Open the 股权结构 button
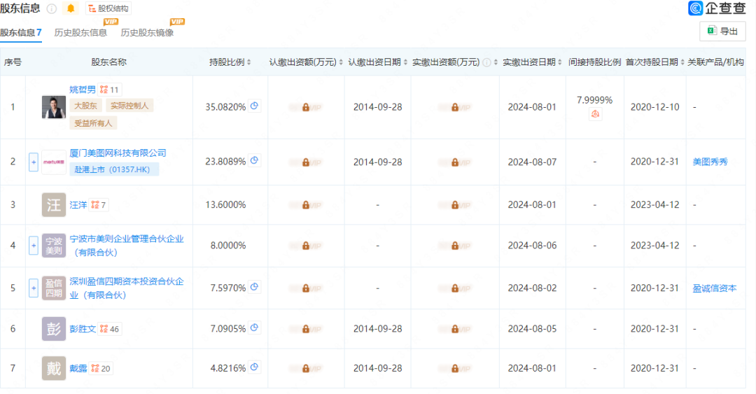The height and width of the screenshot is (394, 756). [x=108, y=8]
